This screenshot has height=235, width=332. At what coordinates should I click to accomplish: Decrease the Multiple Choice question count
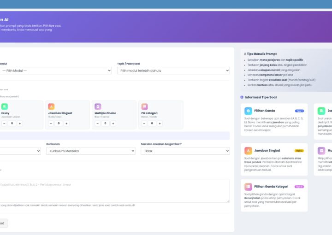[x=97, y=123]
